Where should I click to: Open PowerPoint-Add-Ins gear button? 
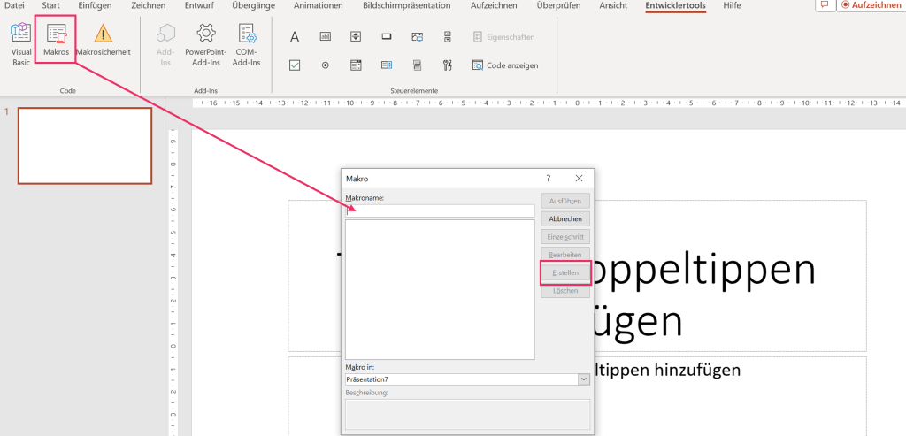[x=206, y=44]
